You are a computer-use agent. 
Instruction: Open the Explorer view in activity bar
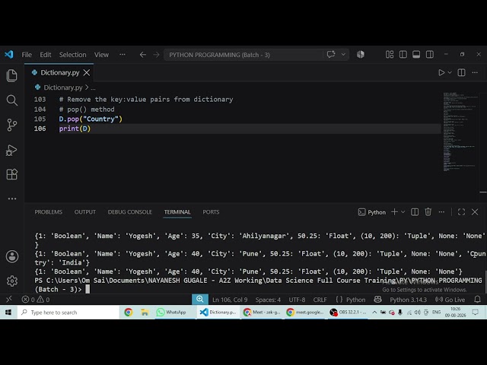(12, 75)
